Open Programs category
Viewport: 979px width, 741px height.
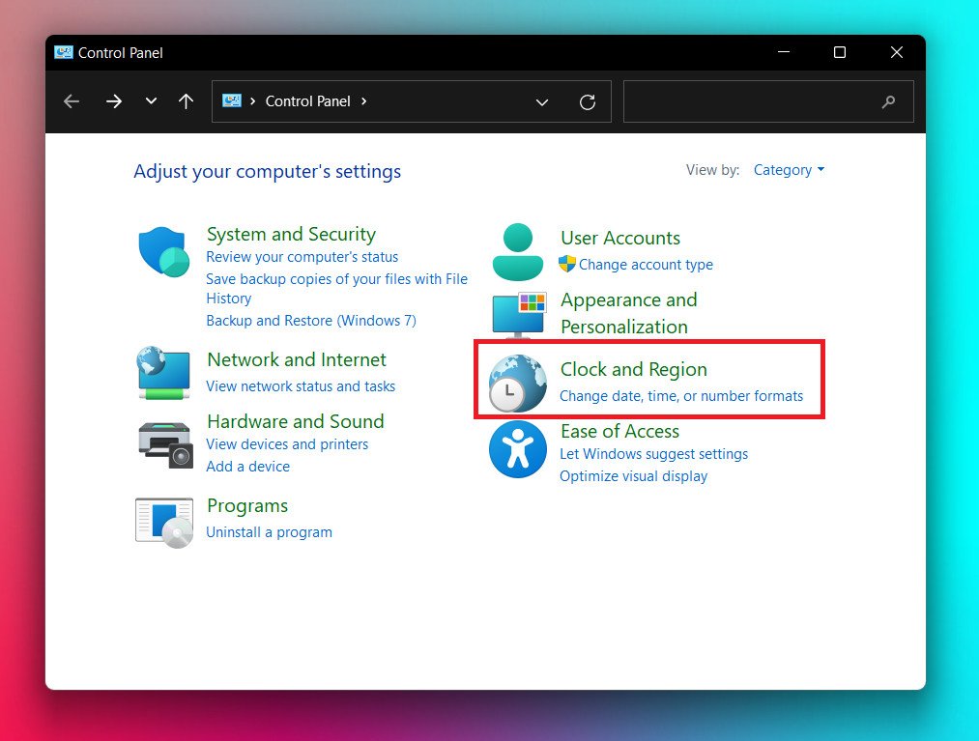pyautogui.click(x=247, y=506)
